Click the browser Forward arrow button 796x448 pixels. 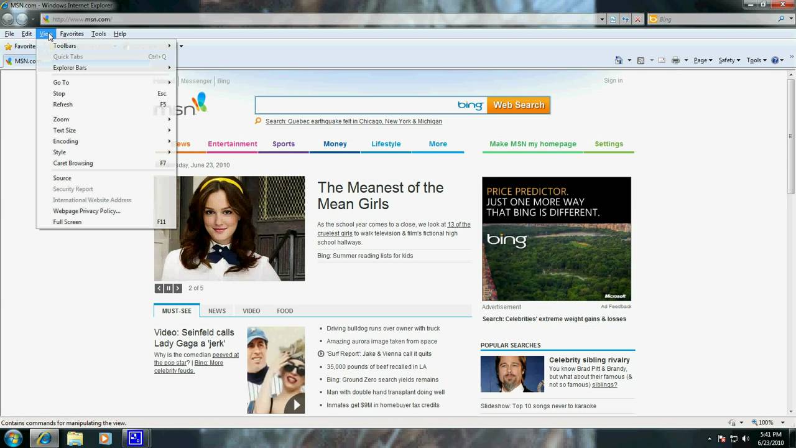pyautogui.click(x=22, y=19)
